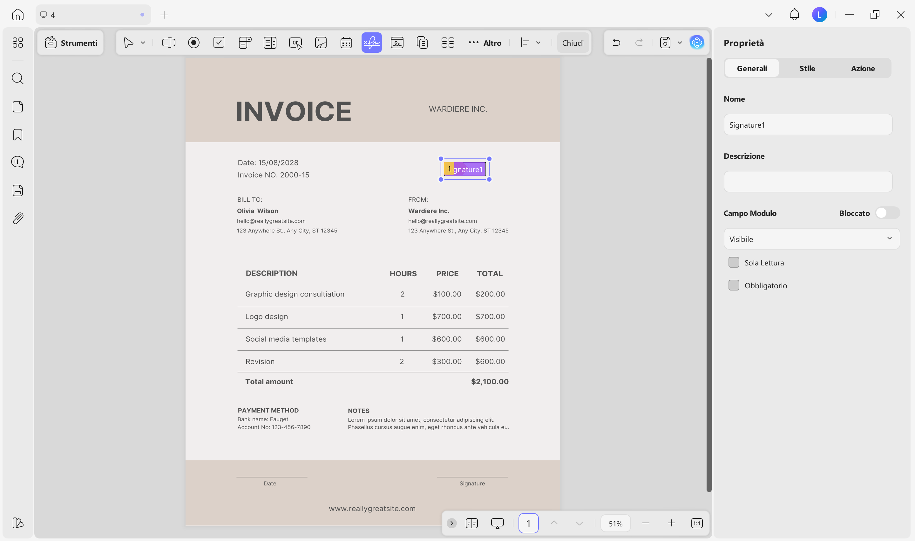Viewport: 915px width, 541px height.
Task: Expand the bottom toolbar arrow
Action: click(451, 523)
